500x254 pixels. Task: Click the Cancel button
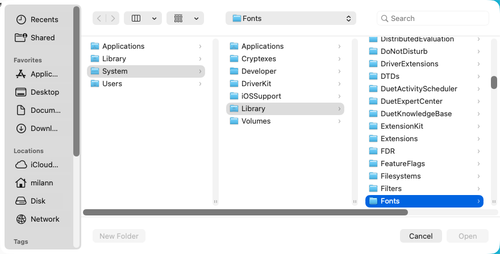421,236
